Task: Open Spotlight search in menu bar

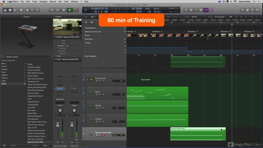Action: [254, 1]
